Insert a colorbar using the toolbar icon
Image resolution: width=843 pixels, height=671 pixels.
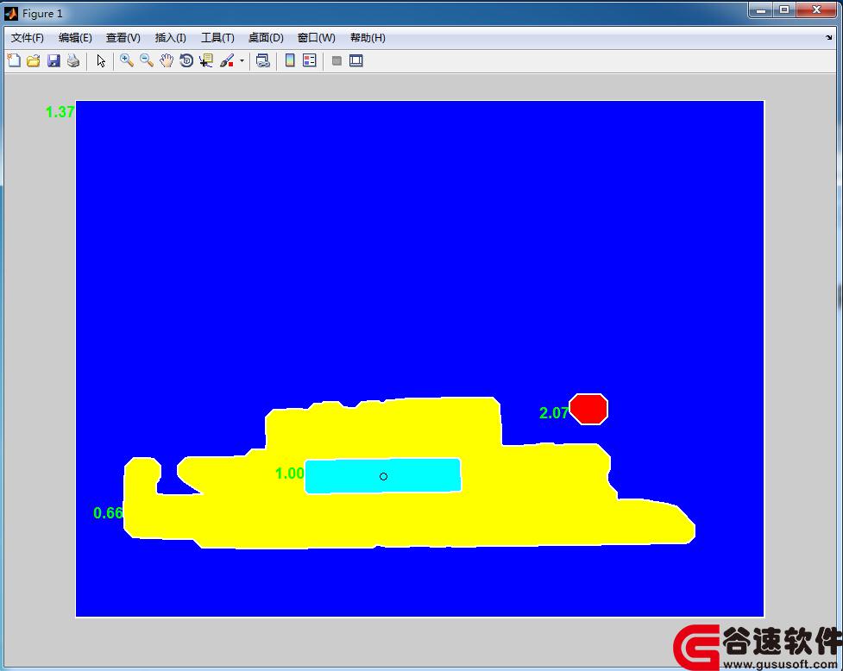tap(290, 60)
